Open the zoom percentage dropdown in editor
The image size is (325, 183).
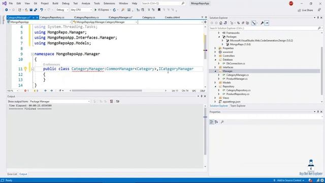tap(12, 90)
